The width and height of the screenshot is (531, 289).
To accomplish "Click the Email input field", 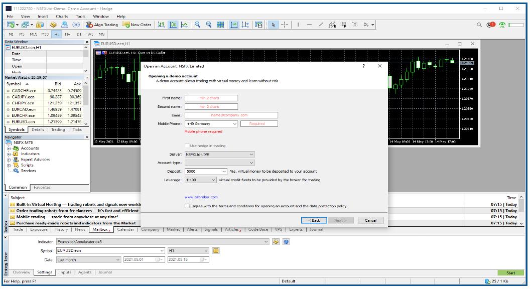I will click(x=231, y=115).
